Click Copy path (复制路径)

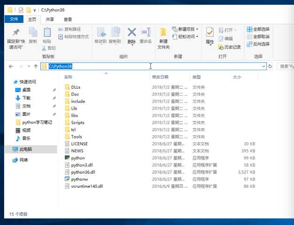coord(70,29)
